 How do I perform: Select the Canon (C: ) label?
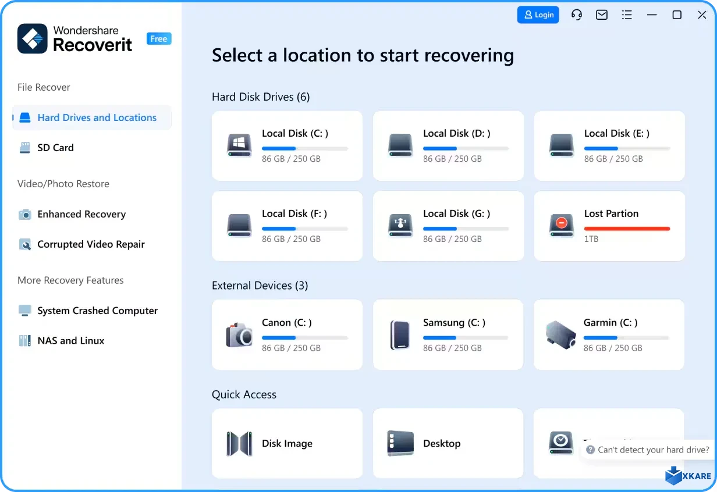[x=287, y=322]
